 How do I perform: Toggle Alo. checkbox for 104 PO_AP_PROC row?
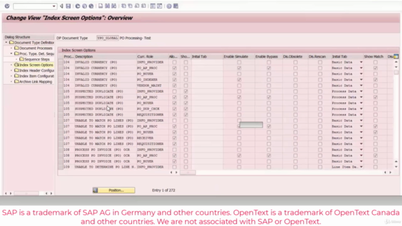coord(175,68)
